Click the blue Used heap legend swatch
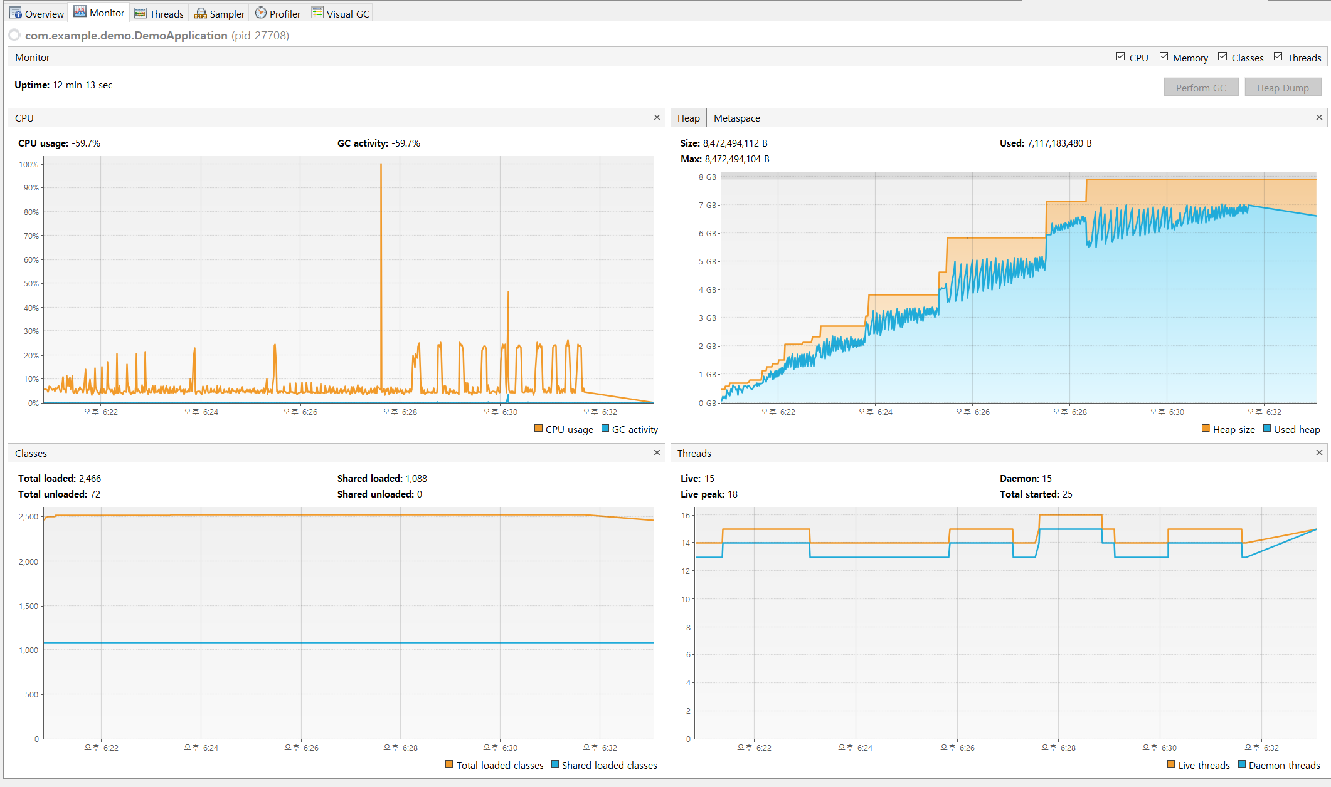 point(1266,429)
